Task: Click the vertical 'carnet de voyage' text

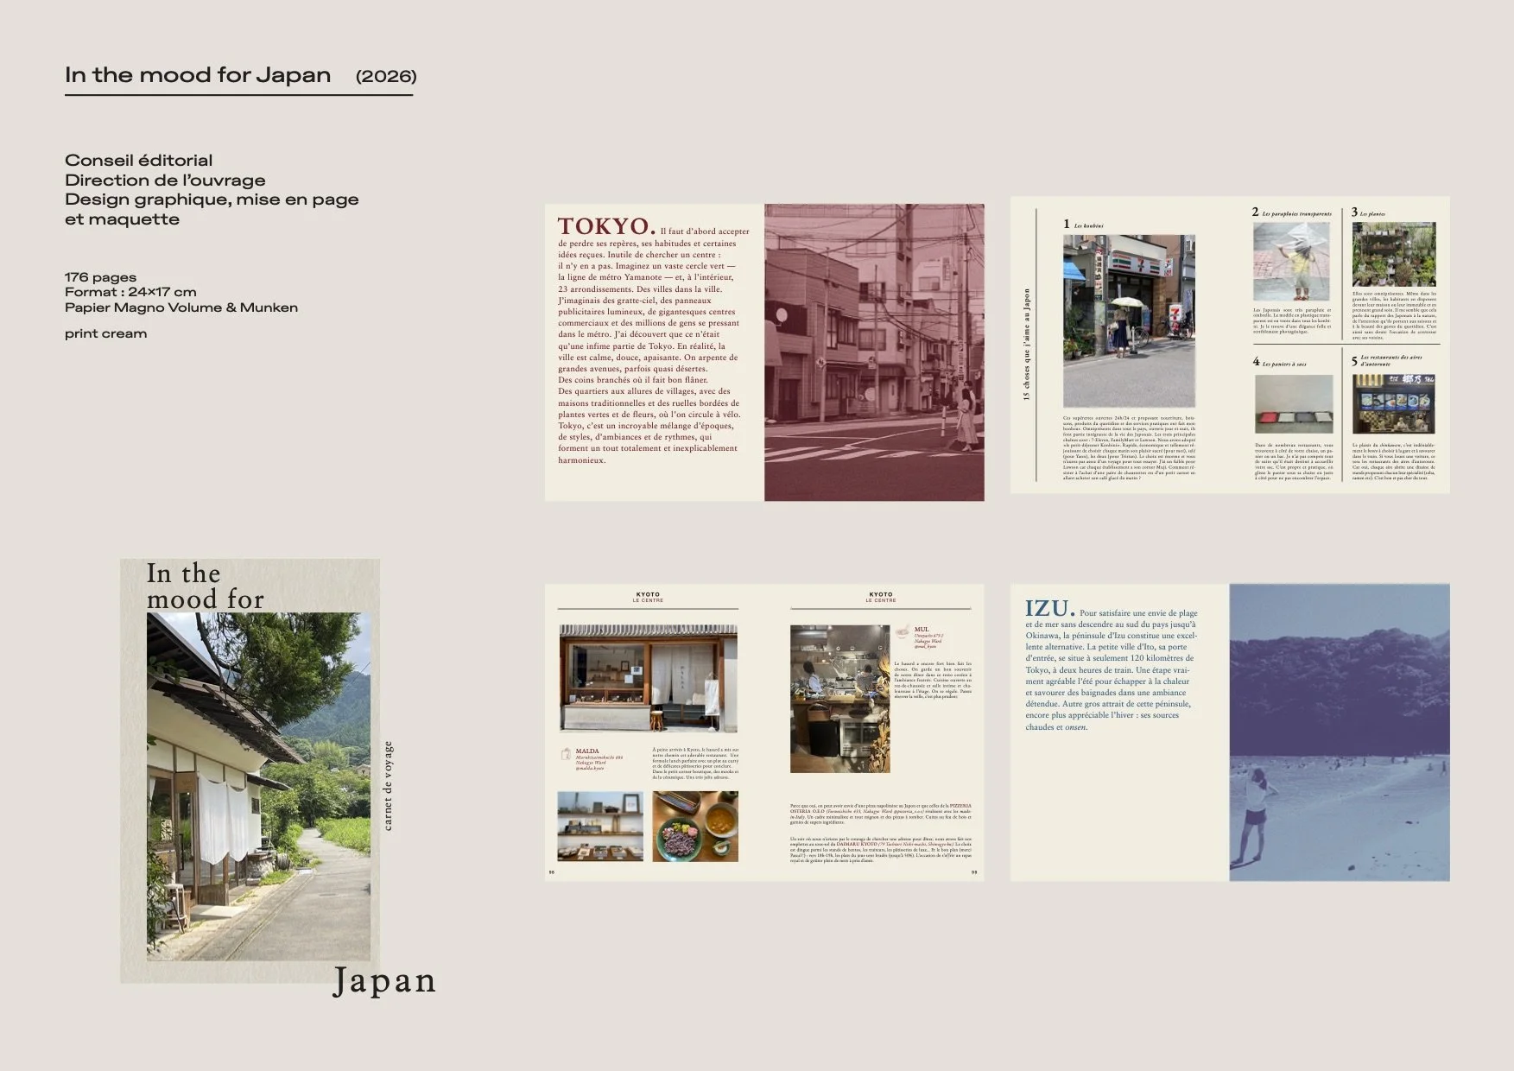Action: coord(388,785)
